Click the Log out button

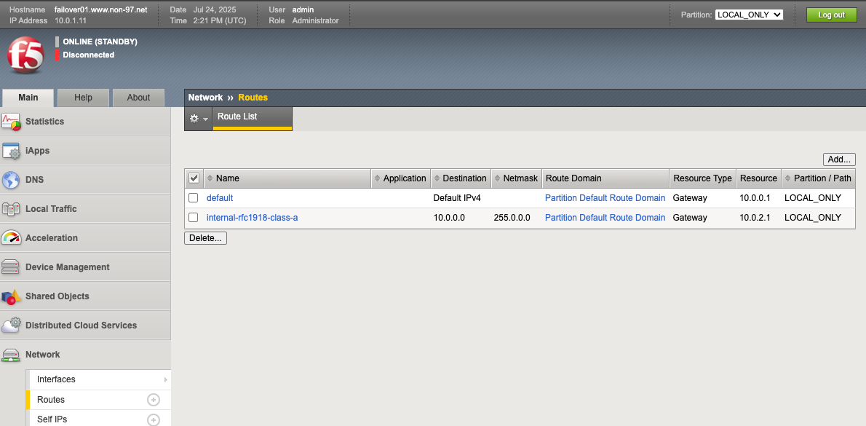[831, 15]
